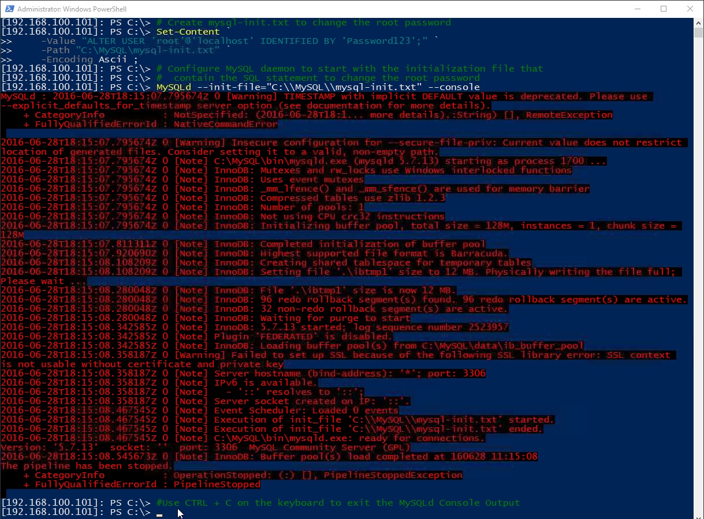Click 'Event Scheduler: Loaded 0 events' line
Viewport: 704px width, 519px height.
pyautogui.click(x=200, y=410)
